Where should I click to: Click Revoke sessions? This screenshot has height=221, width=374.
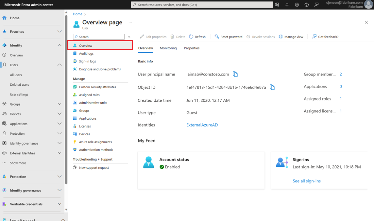click(x=261, y=37)
